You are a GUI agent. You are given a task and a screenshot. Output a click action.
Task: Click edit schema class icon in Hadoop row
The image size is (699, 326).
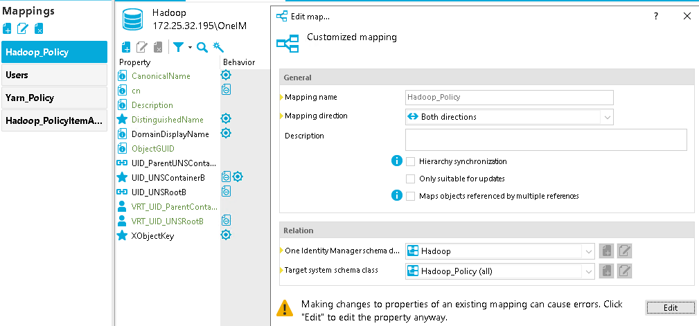coord(625,251)
